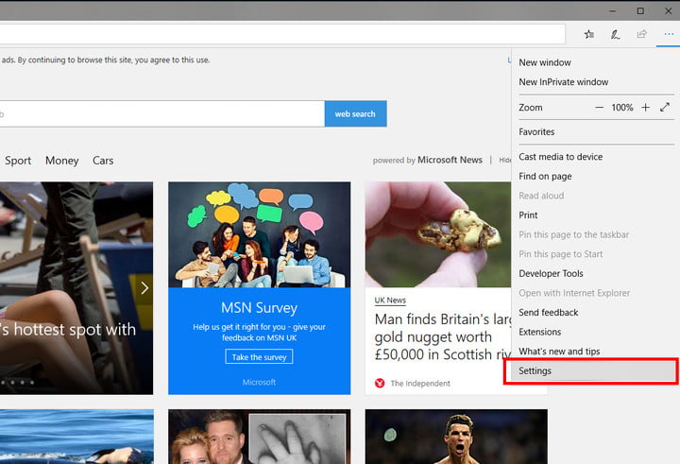The width and height of the screenshot is (680, 464).
Task: Open the gold nugget headline article
Action: 443,336
